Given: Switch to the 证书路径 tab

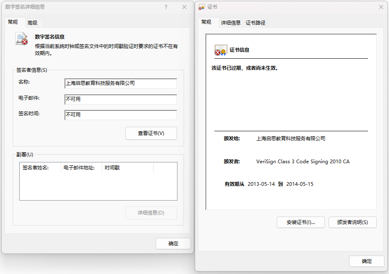Looking at the screenshot, I should pos(255,23).
